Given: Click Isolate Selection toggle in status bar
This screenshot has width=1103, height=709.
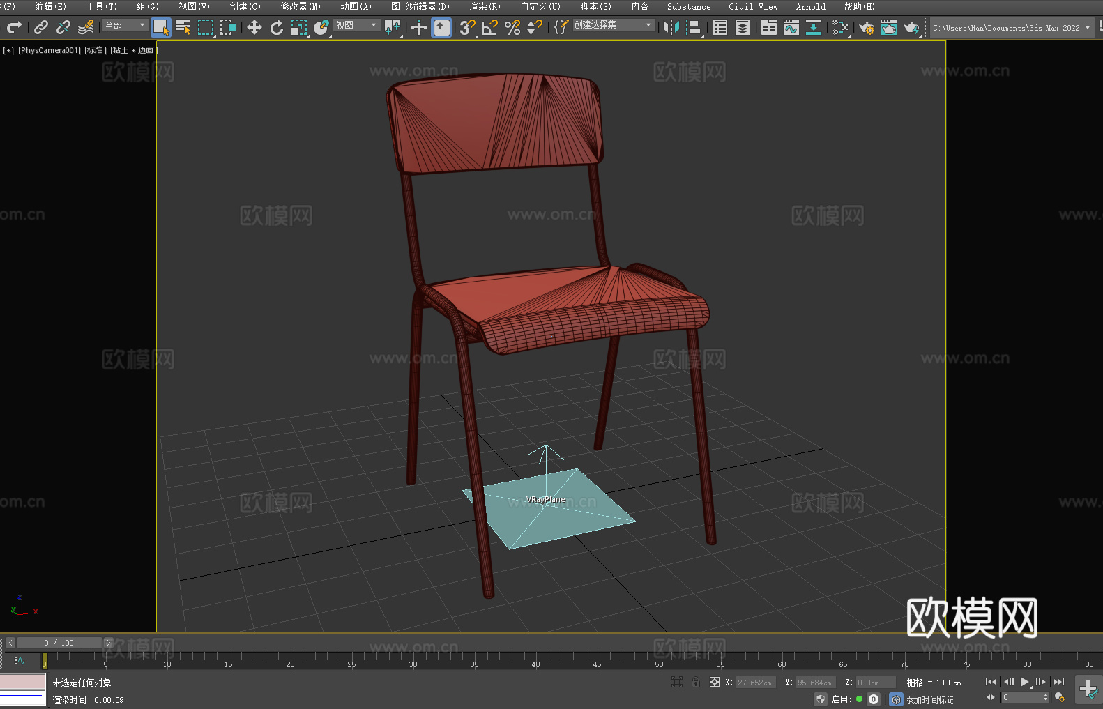Looking at the screenshot, I should [x=676, y=682].
